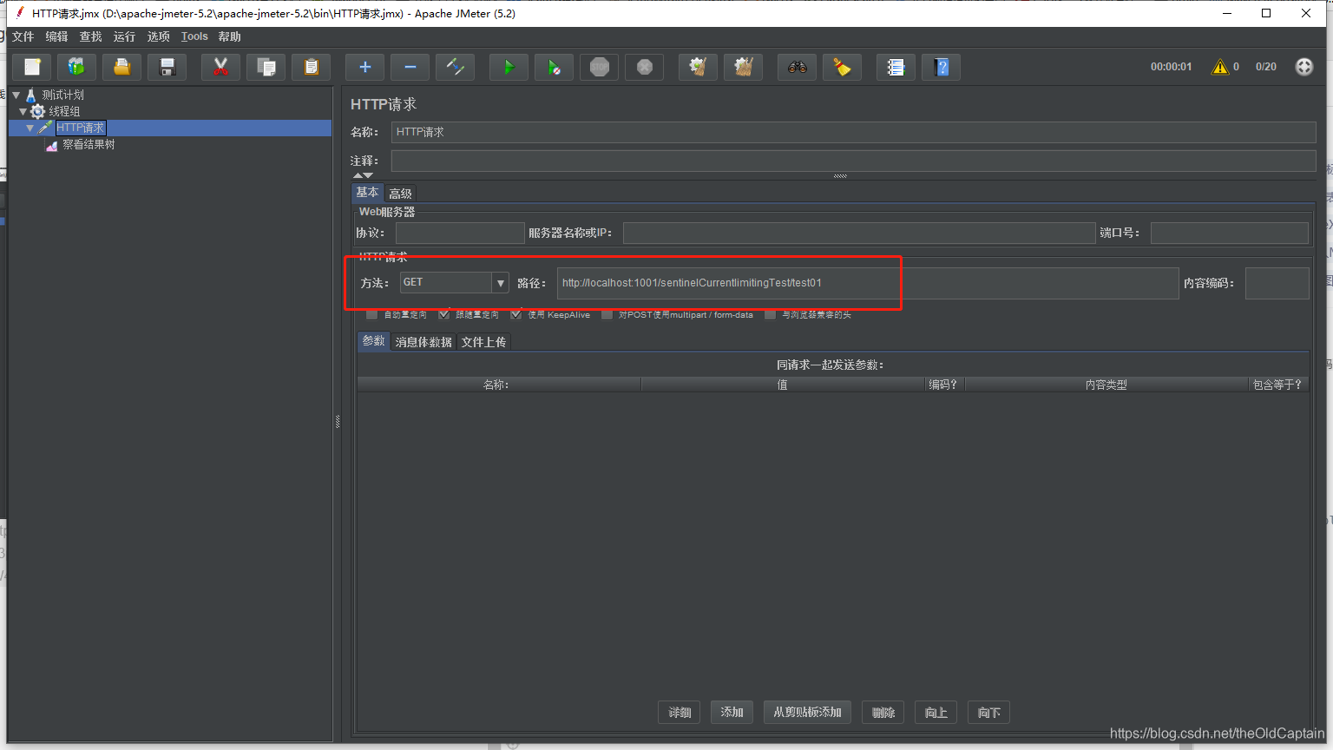Click the 内容编码 input field
Screen dimensions: 1333x750
1277,283
